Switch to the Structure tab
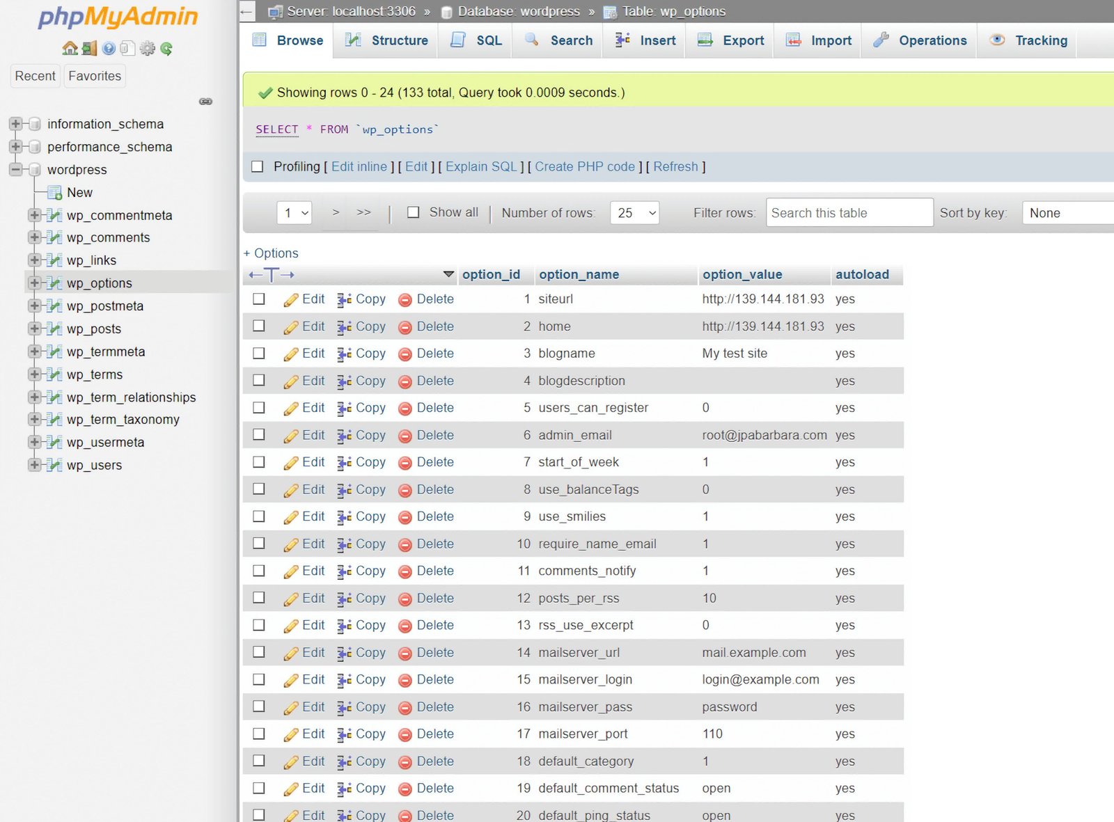This screenshot has width=1114, height=822. pyautogui.click(x=387, y=40)
